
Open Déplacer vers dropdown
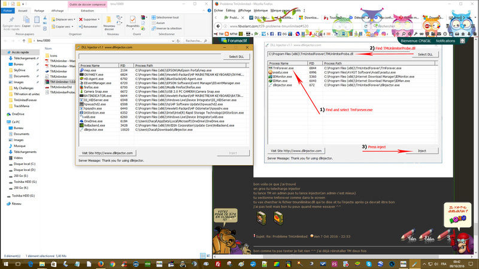[63, 19]
